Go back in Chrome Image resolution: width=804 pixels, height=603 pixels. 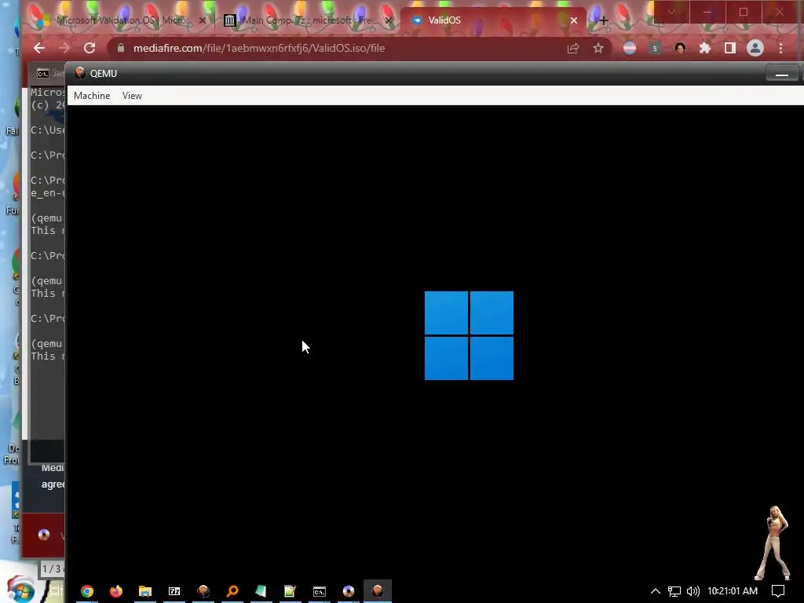point(39,48)
